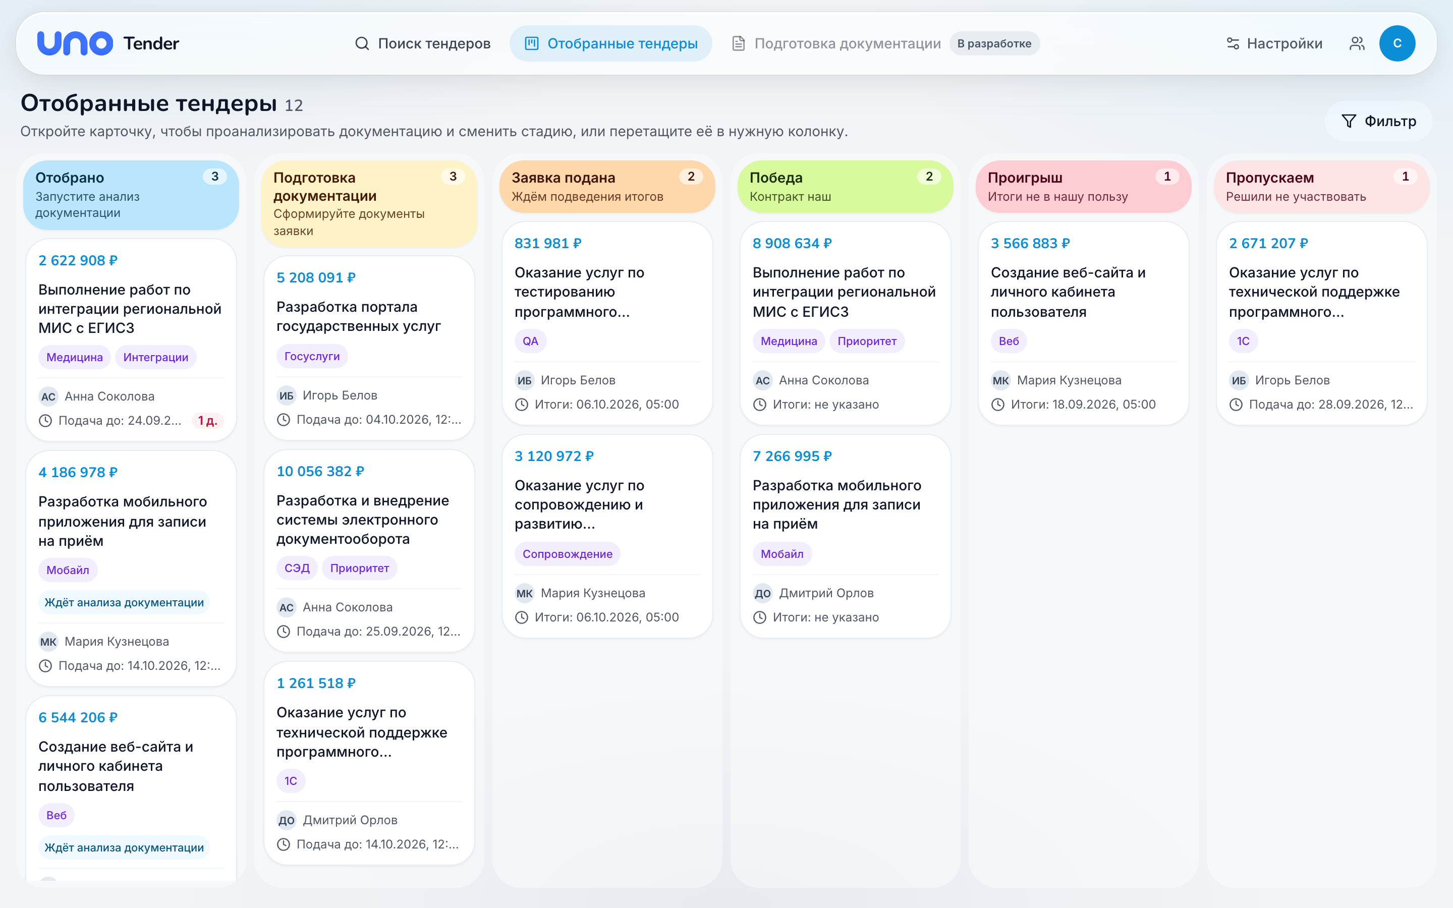Viewport: 1453px width, 908px height.
Task: Click the document icon beside Подготовка документации
Action: click(x=739, y=43)
